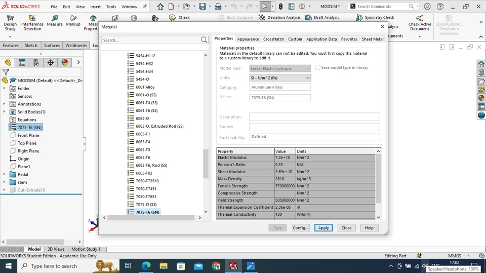The image size is (486, 273).
Task: Select Top Plane in feature tree
Action: (x=27, y=143)
